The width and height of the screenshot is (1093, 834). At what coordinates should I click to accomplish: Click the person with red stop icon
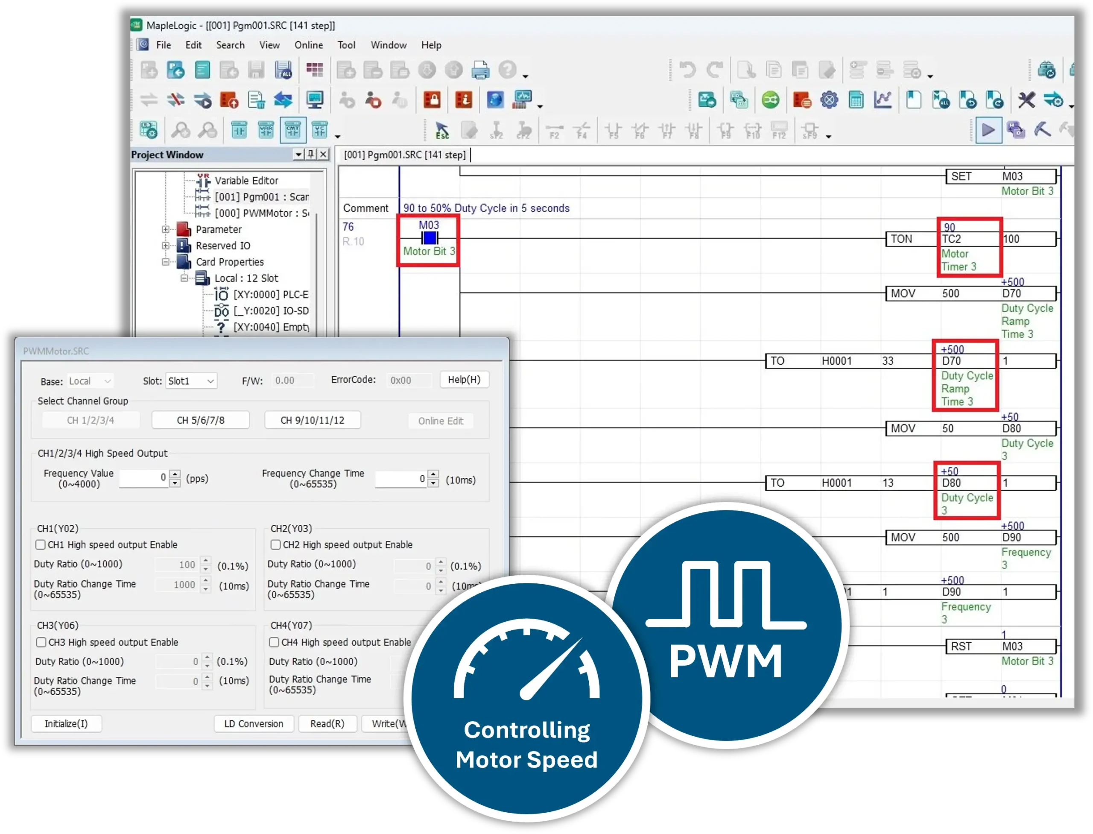click(373, 100)
